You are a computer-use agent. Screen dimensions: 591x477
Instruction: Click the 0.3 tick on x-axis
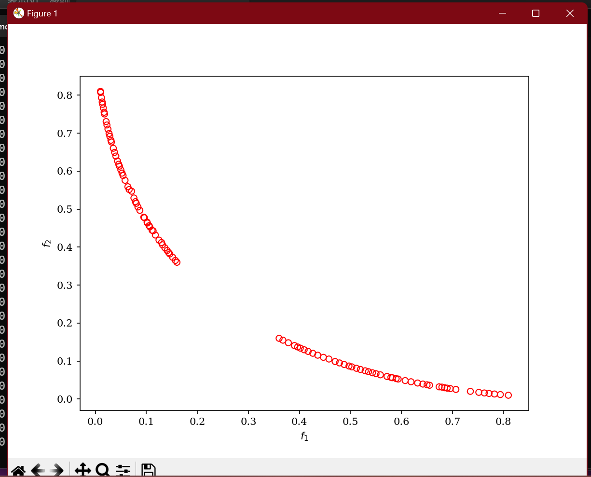coord(248,422)
